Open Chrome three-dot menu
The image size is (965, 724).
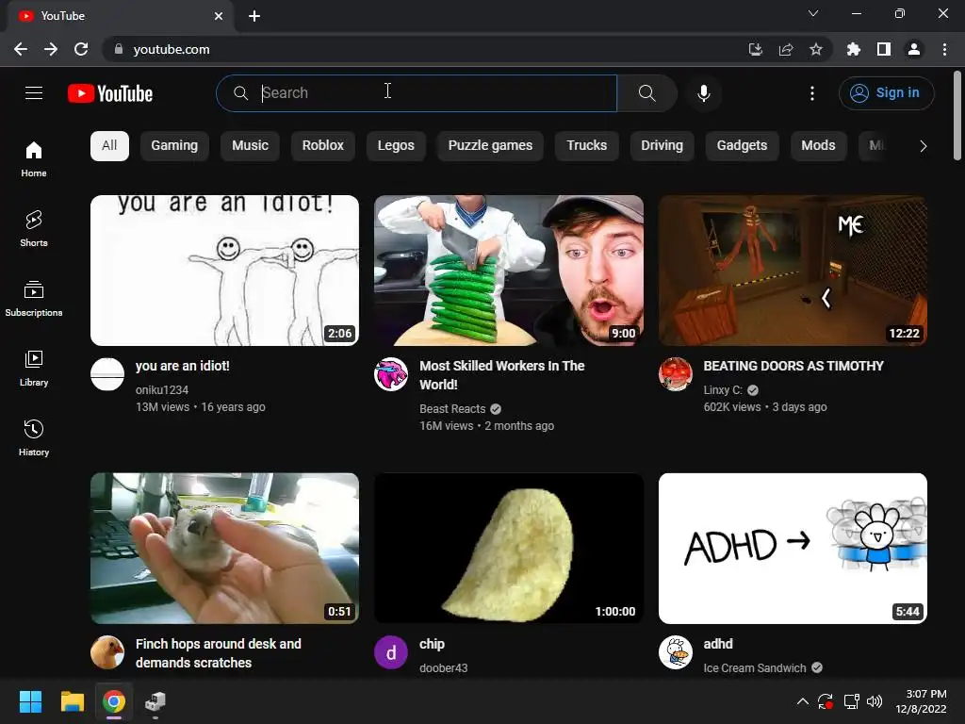tap(944, 49)
